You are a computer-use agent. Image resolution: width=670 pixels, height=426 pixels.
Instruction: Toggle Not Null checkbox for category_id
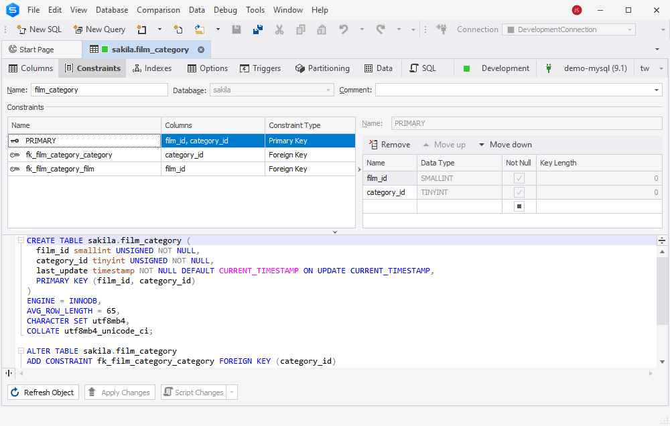tap(519, 192)
